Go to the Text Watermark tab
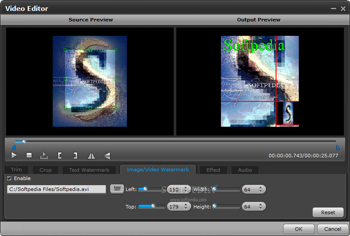 89,170
